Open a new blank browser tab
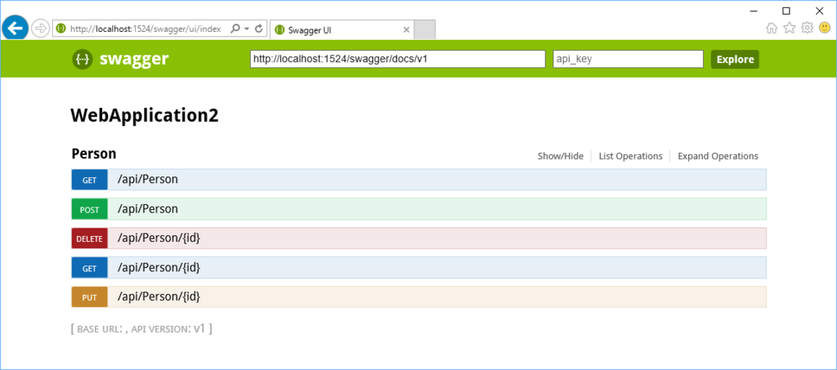Screen dimensions: 837x370 (x=425, y=30)
